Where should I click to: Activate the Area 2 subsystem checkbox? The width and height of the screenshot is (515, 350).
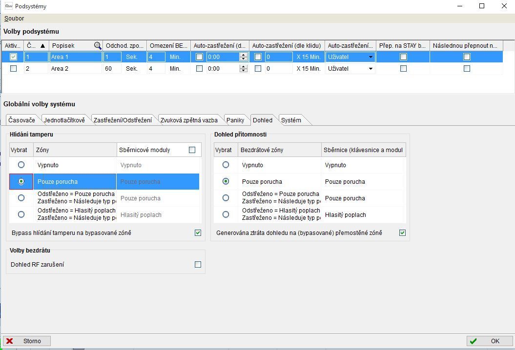[14, 69]
